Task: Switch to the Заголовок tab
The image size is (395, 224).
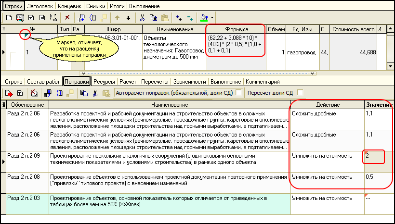Action: coord(39,7)
